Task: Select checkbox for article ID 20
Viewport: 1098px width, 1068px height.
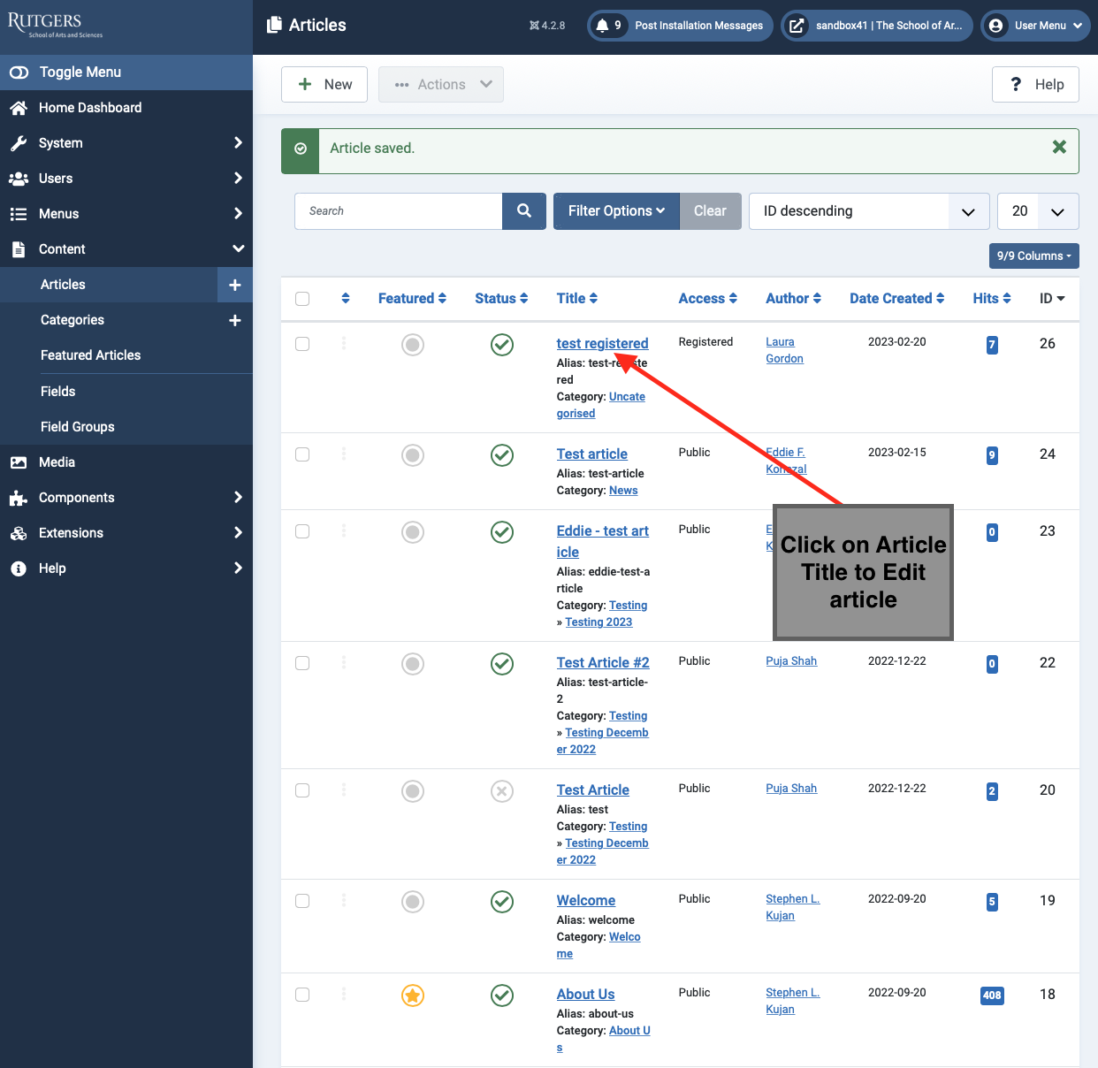Action: (302, 790)
